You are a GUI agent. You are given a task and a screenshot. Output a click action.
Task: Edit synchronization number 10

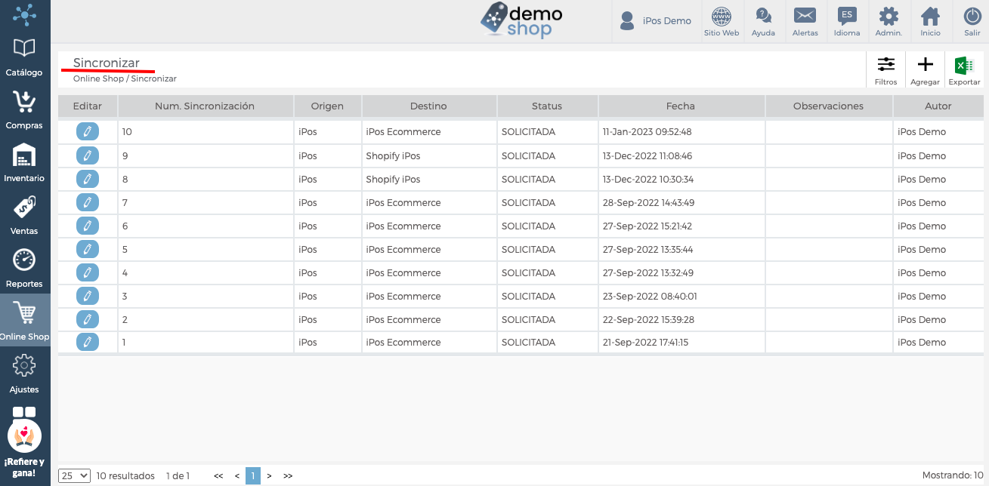tap(88, 132)
